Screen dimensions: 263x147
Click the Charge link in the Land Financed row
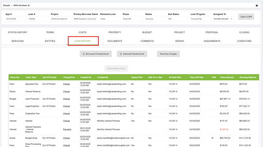point(66,99)
